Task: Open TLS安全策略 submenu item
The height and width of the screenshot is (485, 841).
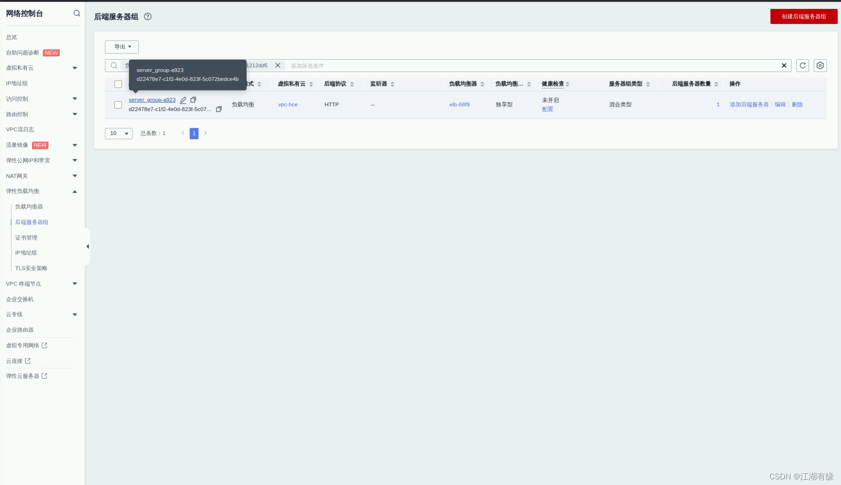Action: coord(31,268)
